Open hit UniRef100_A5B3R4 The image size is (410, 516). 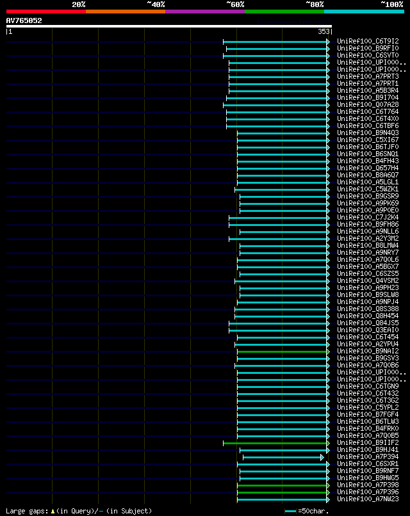[x=368, y=90]
